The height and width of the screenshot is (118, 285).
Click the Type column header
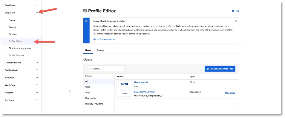pyautogui.click(x=192, y=77)
